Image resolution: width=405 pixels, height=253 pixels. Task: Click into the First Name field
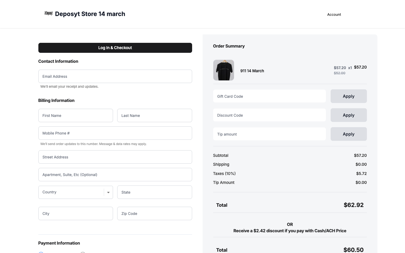(76, 116)
